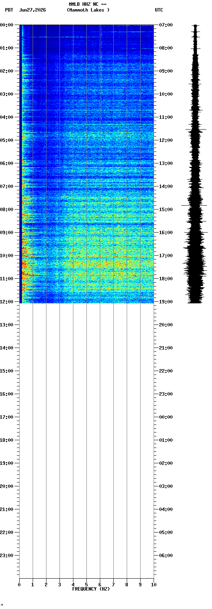Click the '23:00' PDT time label
The image size is (212, 609).
tap(7, 556)
